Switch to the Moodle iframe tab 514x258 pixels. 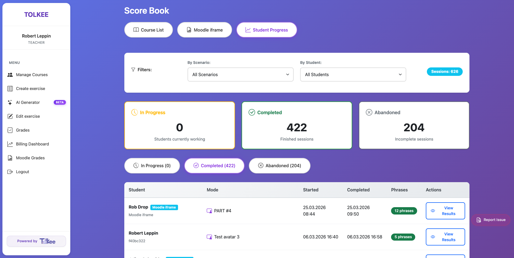[204, 30]
